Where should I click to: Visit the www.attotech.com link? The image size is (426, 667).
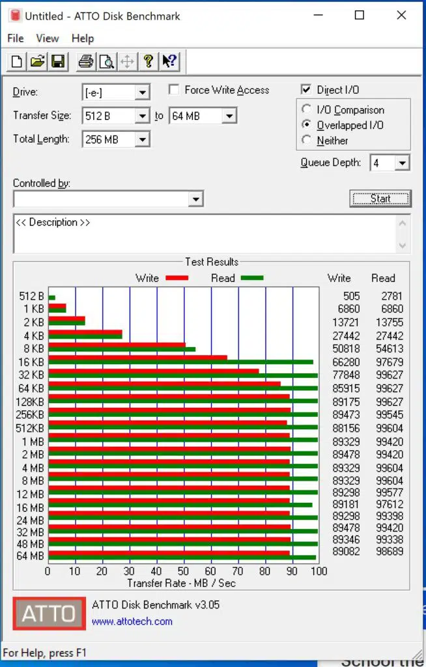click(x=132, y=621)
